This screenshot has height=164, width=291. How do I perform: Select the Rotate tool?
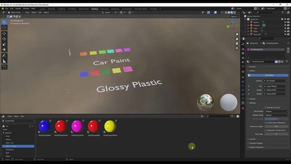(4, 39)
